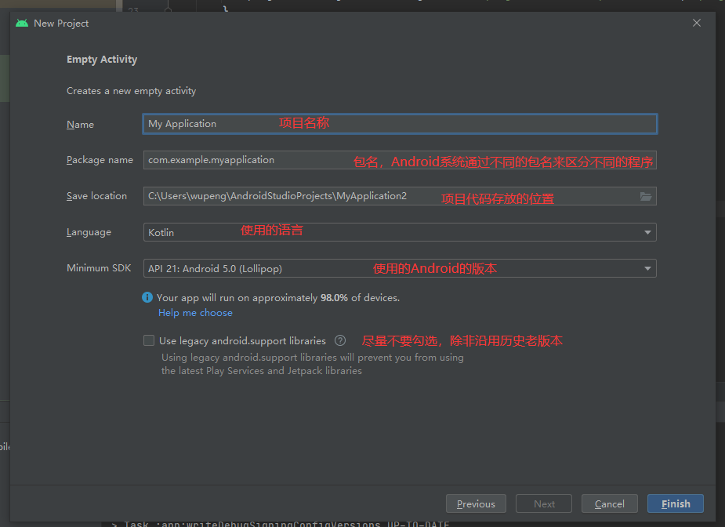This screenshot has height=527, width=725.
Task: Close the New Project dialog
Action: coord(697,23)
